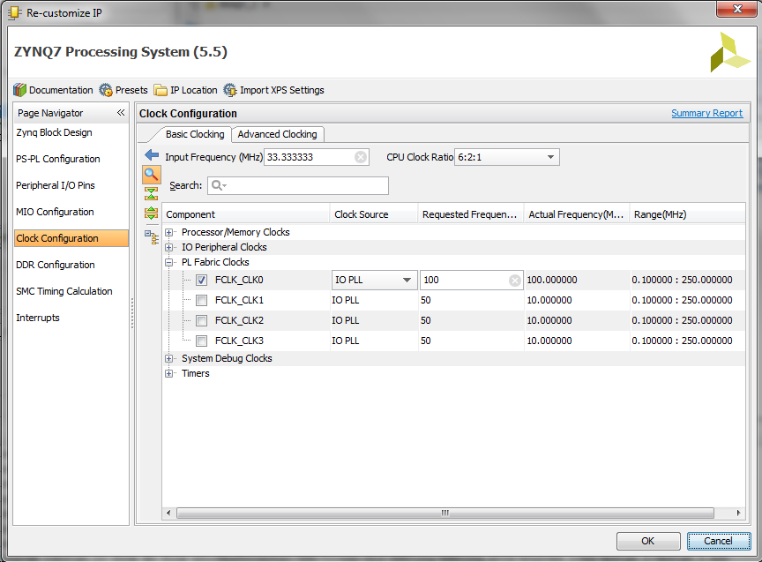
Task: Click the Cancel button
Action: [718, 541]
